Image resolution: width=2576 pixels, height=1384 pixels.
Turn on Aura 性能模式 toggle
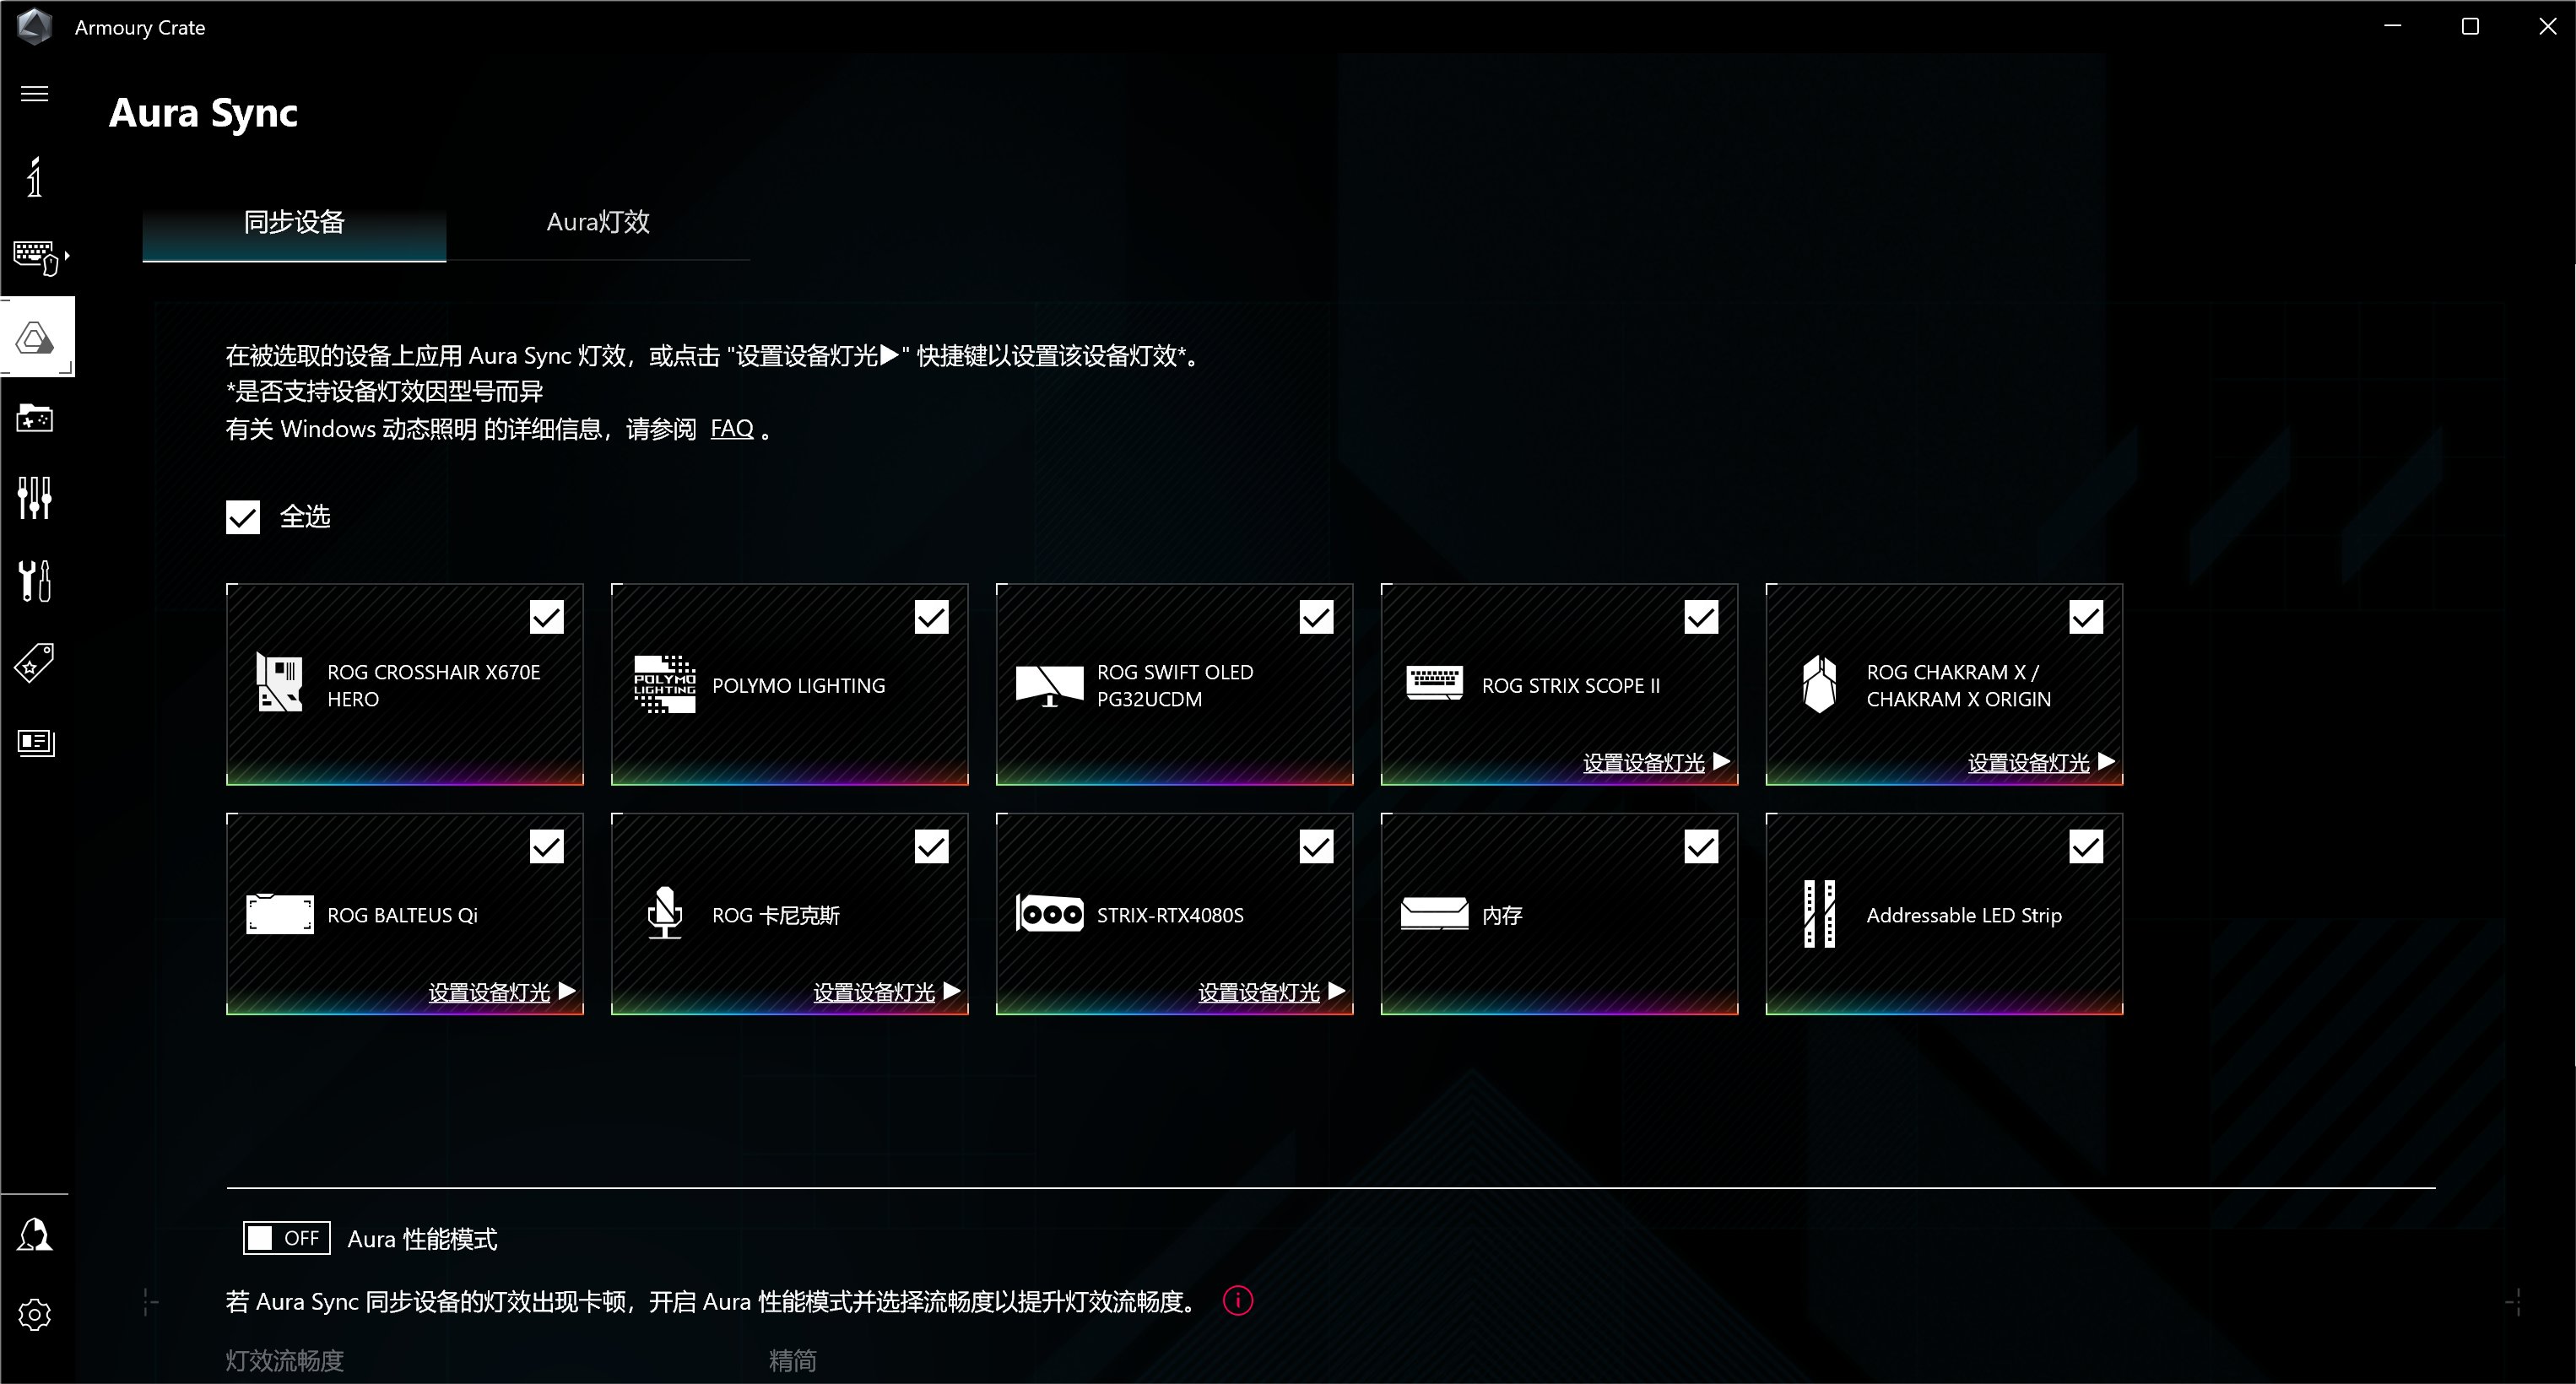coord(286,1238)
